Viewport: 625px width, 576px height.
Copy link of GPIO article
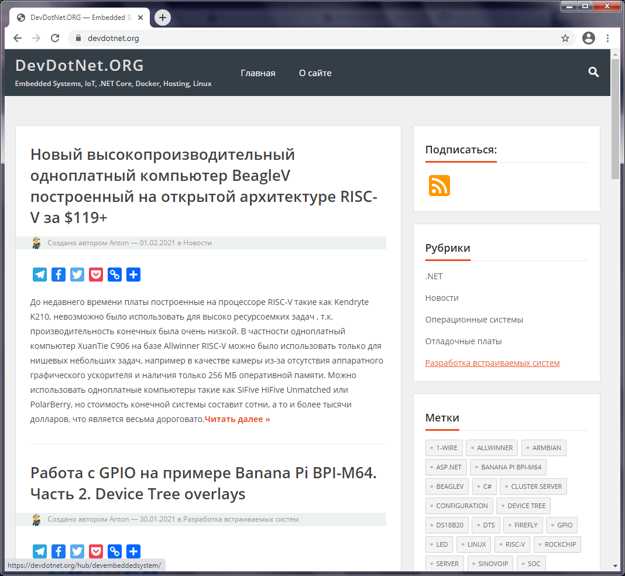coord(115,551)
